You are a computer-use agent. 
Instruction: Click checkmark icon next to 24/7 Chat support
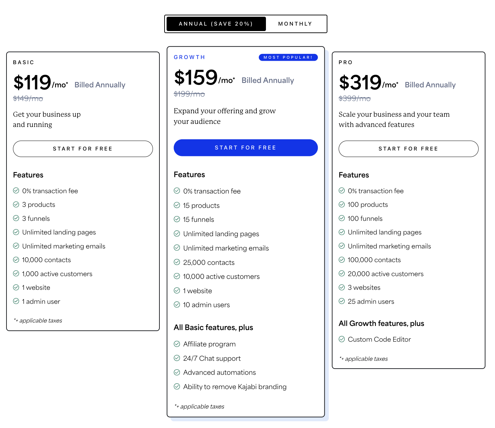tap(177, 358)
